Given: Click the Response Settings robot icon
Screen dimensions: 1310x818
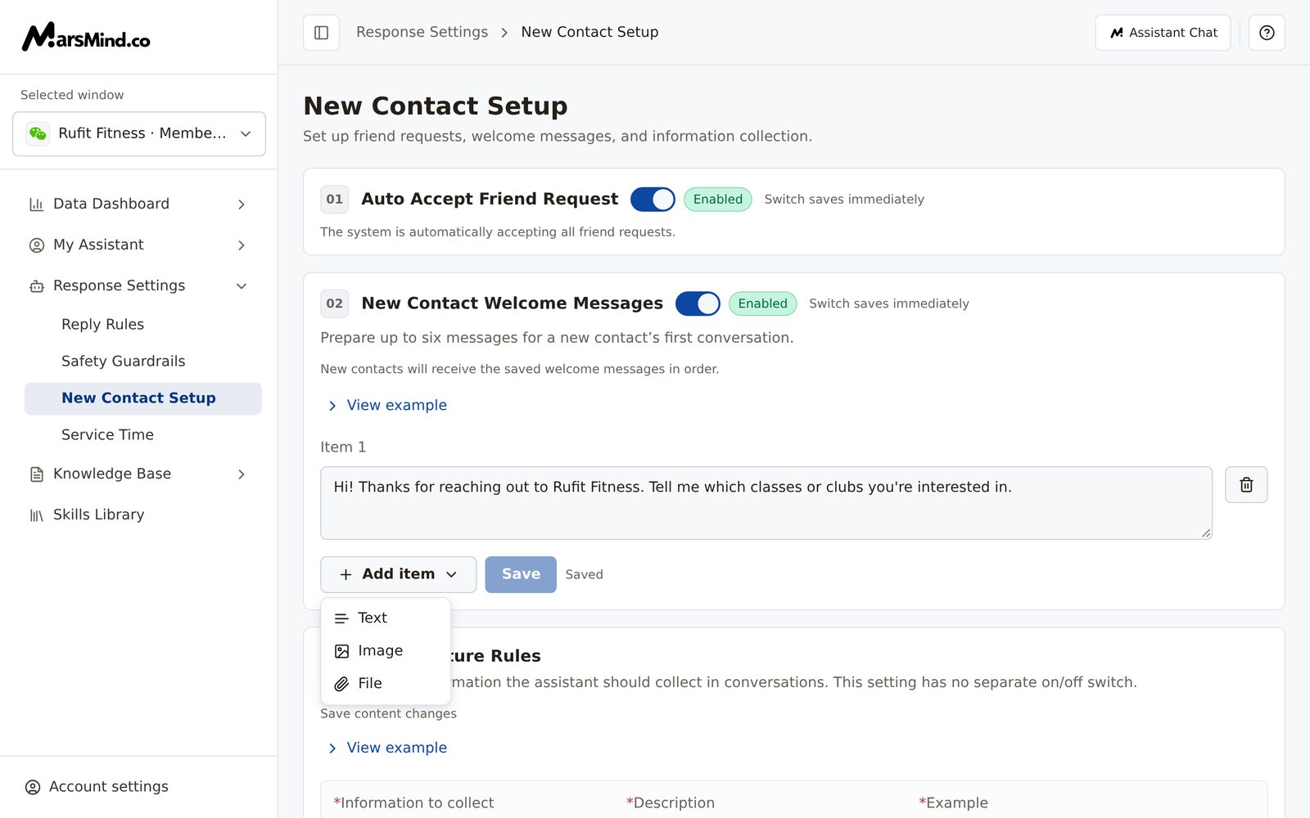Looking at the screenshot, I should [x=37, y=286].
